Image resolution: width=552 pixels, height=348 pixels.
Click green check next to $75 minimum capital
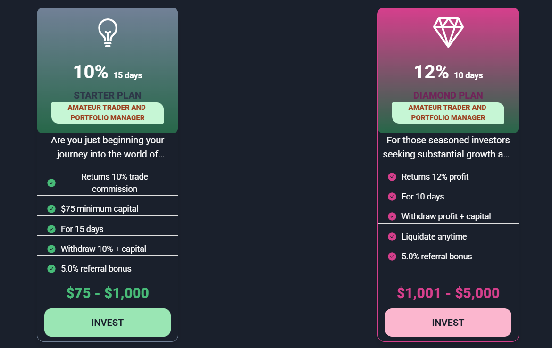point(51,209)
